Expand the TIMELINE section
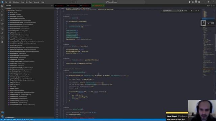 (x=30, y=118)
